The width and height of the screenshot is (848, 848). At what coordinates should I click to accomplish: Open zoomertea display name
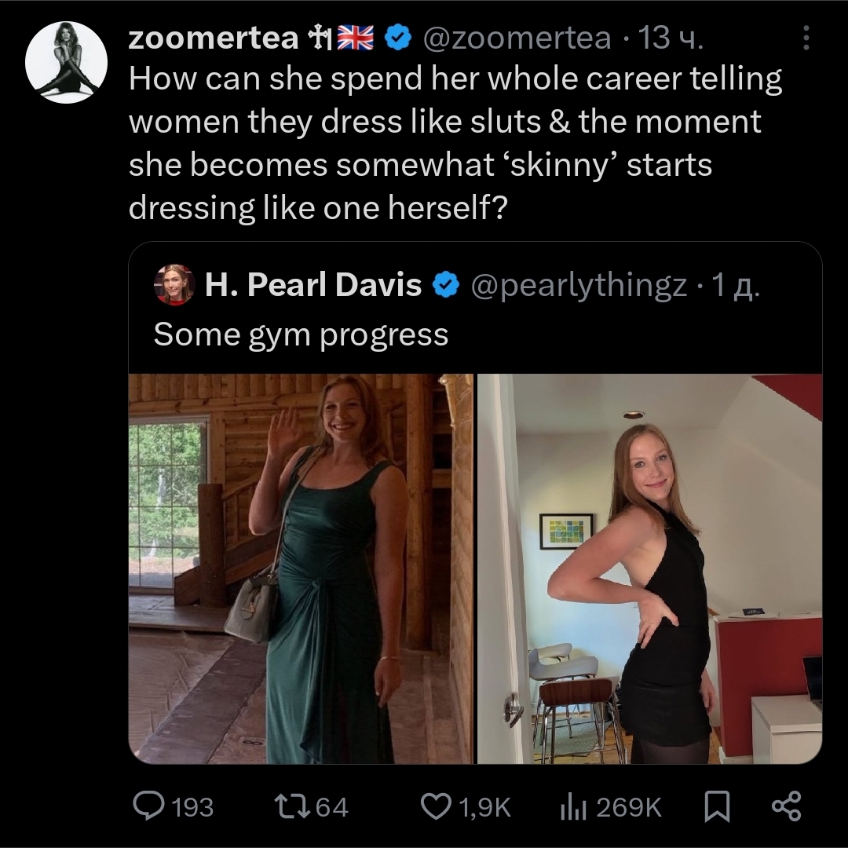point(214,38)
